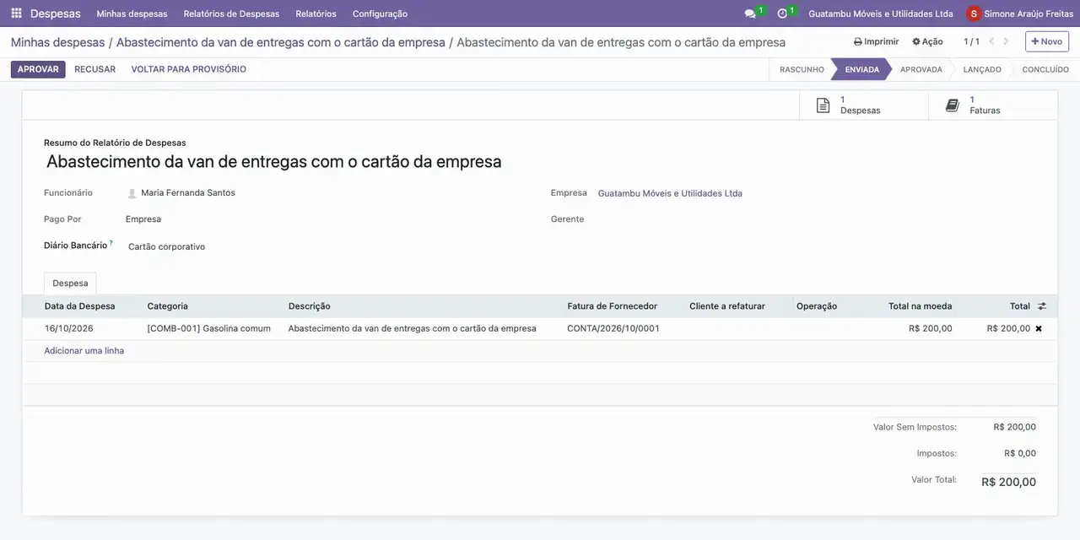Click the book icon for Faturas

point(953,105)
